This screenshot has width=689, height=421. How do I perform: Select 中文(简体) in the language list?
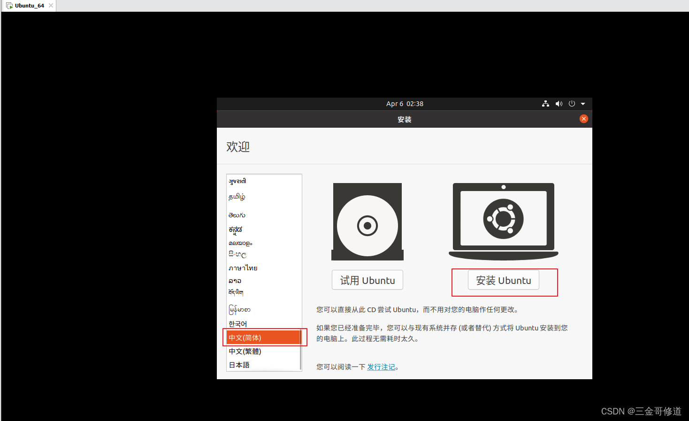[x=263, y=337]
